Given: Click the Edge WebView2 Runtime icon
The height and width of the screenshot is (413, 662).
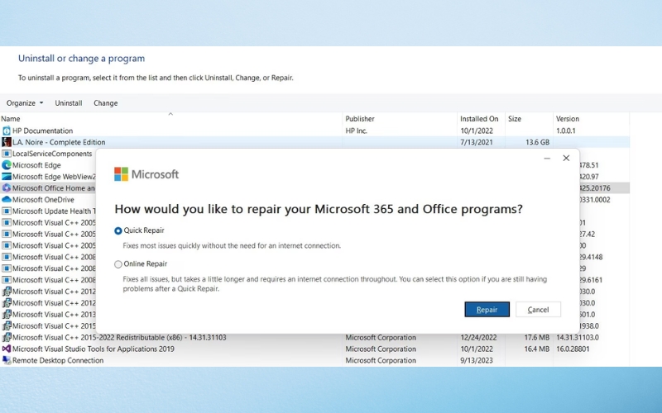Looking at the screenshot, I should (7, 177).
